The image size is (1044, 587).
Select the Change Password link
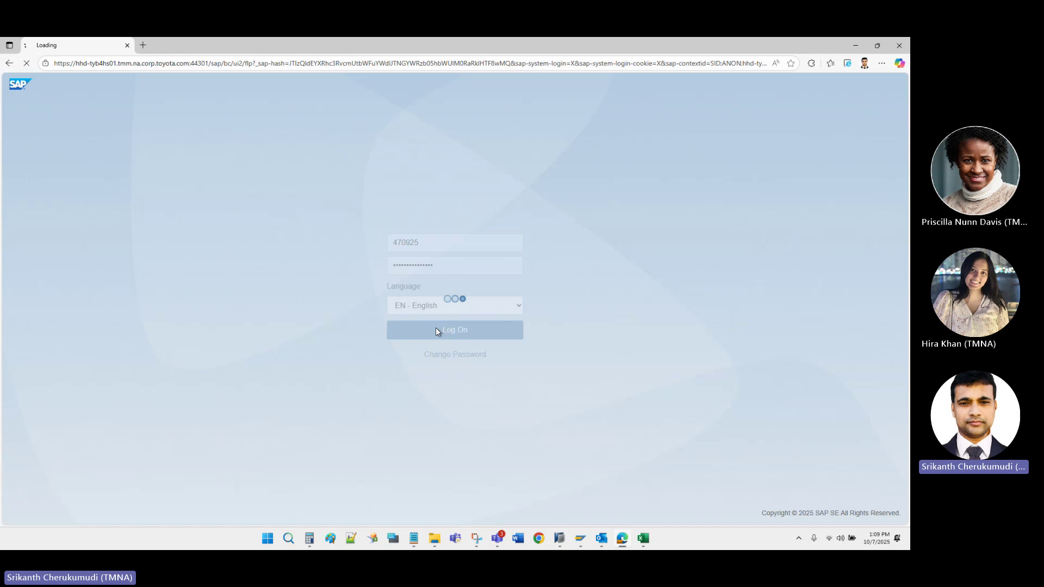[x=455, y=354]
